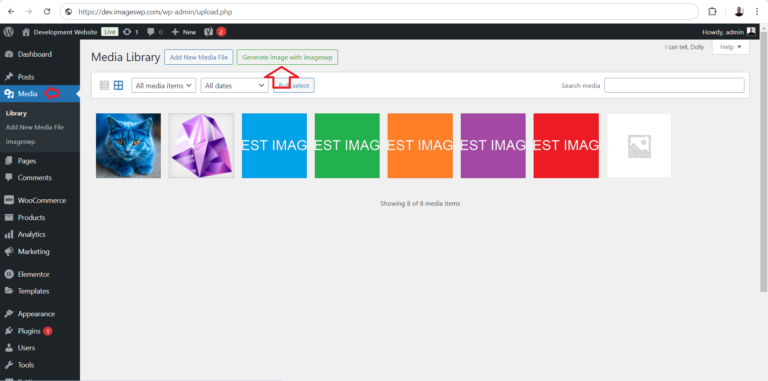Click the admin avatar next to Howdy

[x=751, y=32]
